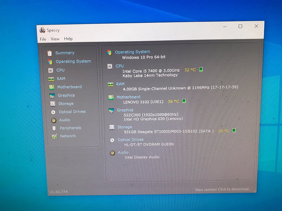The width and height of the screenshot is (282, 211).
Task: Click '4.00GB Single-Channel Unknown' RAM text
Action: pyautogui.click(x=154, y=89)
